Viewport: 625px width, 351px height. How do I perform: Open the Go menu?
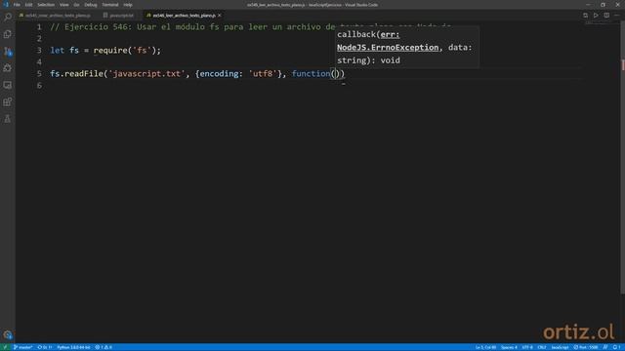point(76,5)
